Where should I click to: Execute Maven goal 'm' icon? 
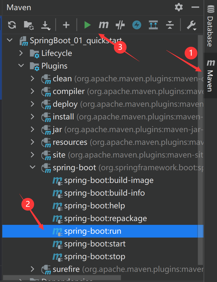[x=104, y=25]
